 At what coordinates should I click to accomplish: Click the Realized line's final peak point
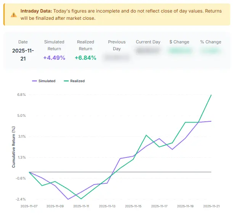tap(211, 95)
